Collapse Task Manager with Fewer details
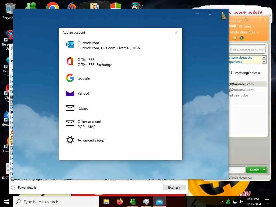The height and width of the screenshot is (207, 276). [x=24, y=188]
